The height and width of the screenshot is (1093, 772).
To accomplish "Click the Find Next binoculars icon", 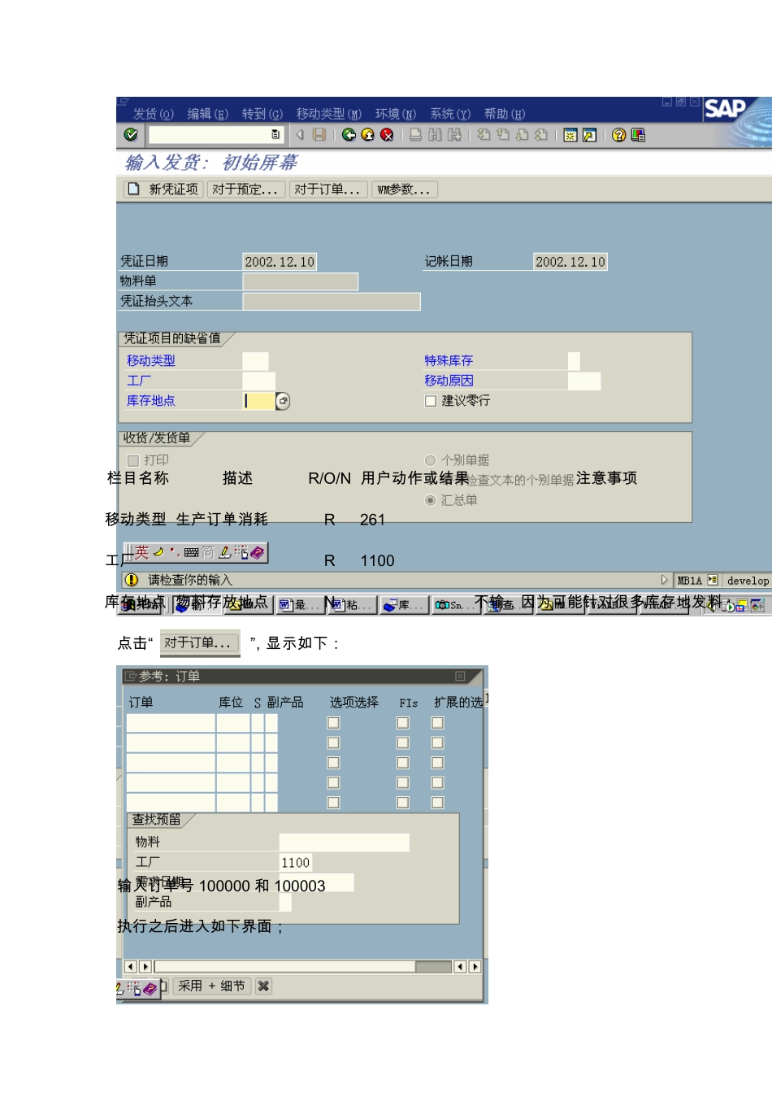I will [454, 135].
